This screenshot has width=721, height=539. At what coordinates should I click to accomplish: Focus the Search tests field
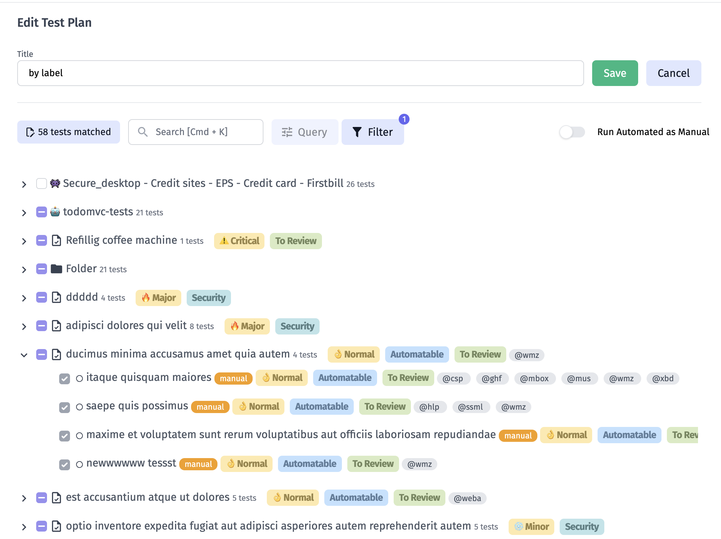pos(196,132)
